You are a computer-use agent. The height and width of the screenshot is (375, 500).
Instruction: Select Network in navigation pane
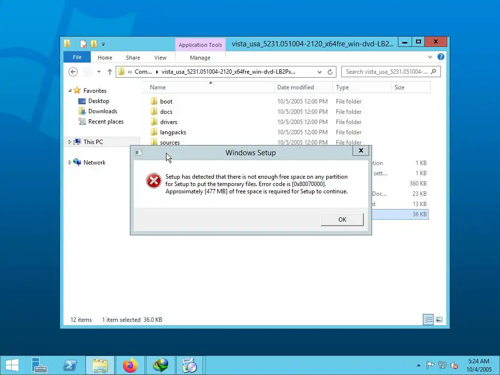(x=94, y=162)
